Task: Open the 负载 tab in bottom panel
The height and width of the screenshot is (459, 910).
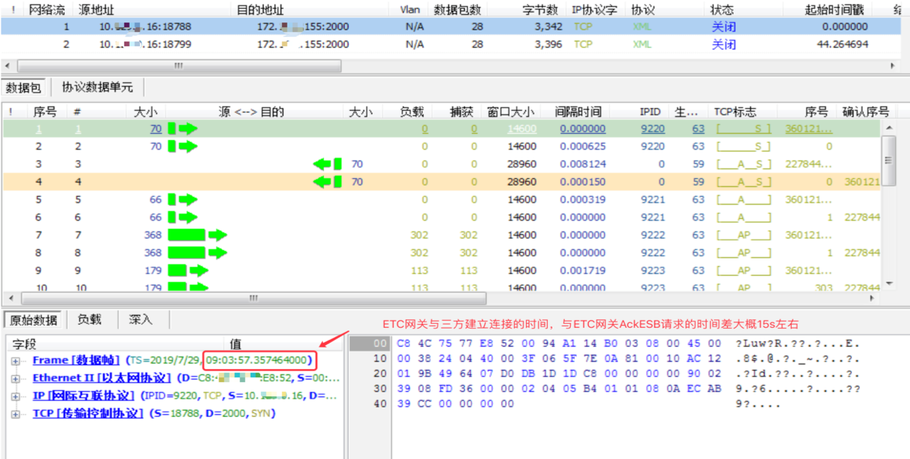Action: (x=89, y=319)
